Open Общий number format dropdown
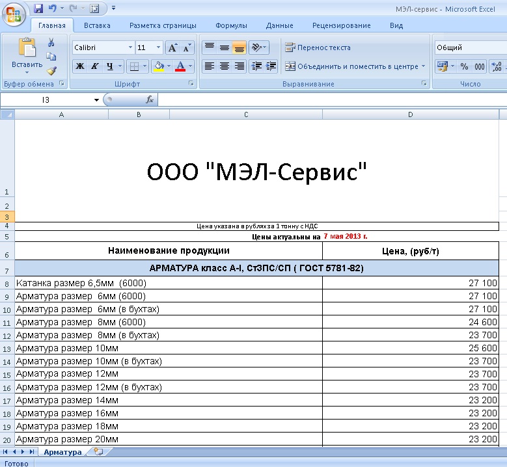Viewport: 507px width, 467px height. click(x=471, y=47)
